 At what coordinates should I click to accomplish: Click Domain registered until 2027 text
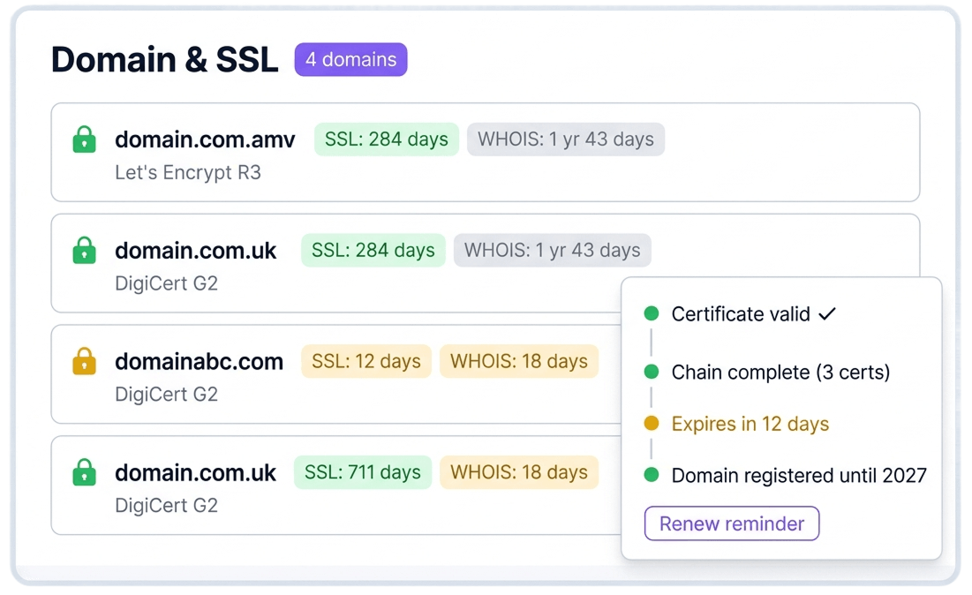click(799, 475)
